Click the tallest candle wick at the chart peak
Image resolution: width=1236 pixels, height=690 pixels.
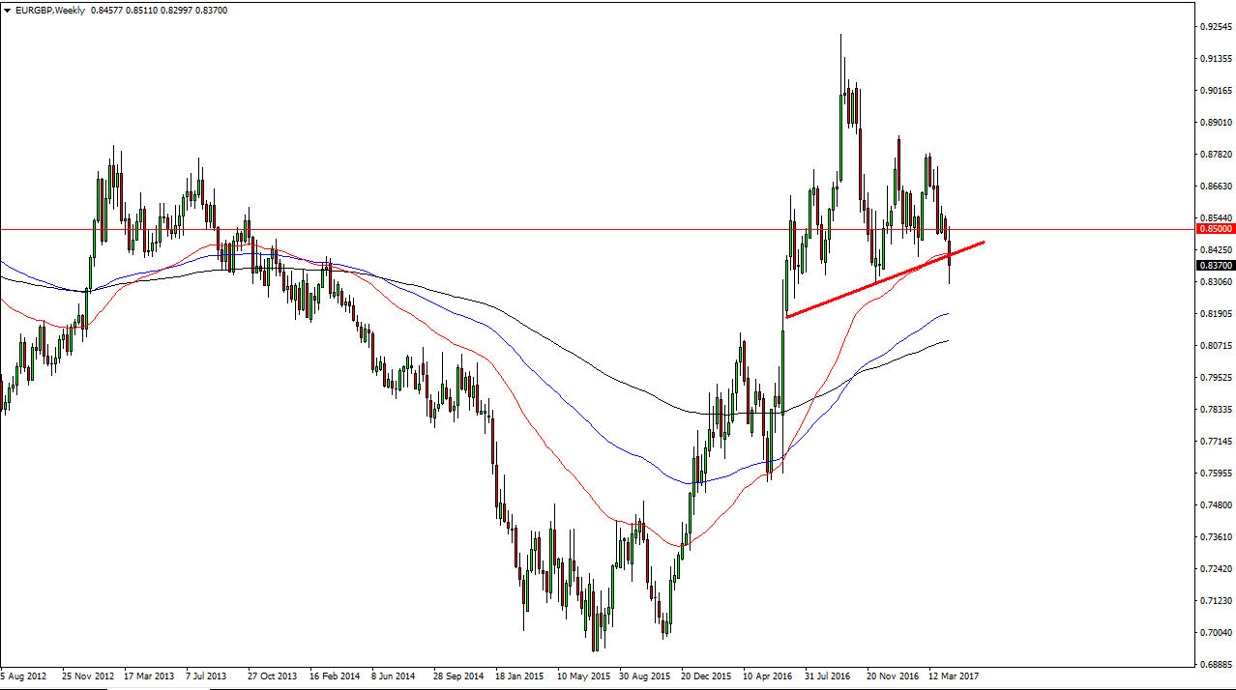click(x=840, y=58)
